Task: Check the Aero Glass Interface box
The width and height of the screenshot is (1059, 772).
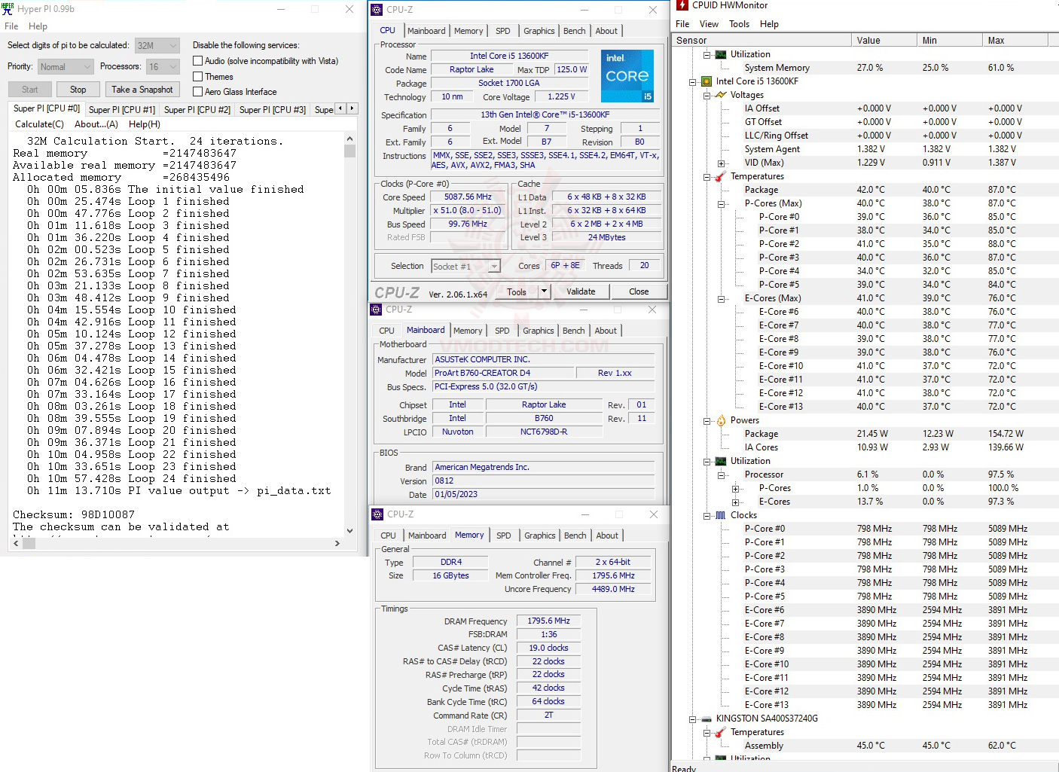Action: (198, 92)
